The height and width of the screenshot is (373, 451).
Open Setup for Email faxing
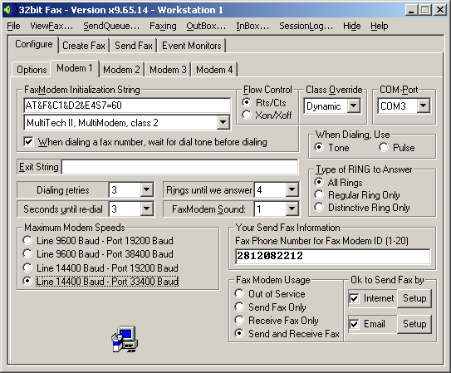[x=414, y=324]
